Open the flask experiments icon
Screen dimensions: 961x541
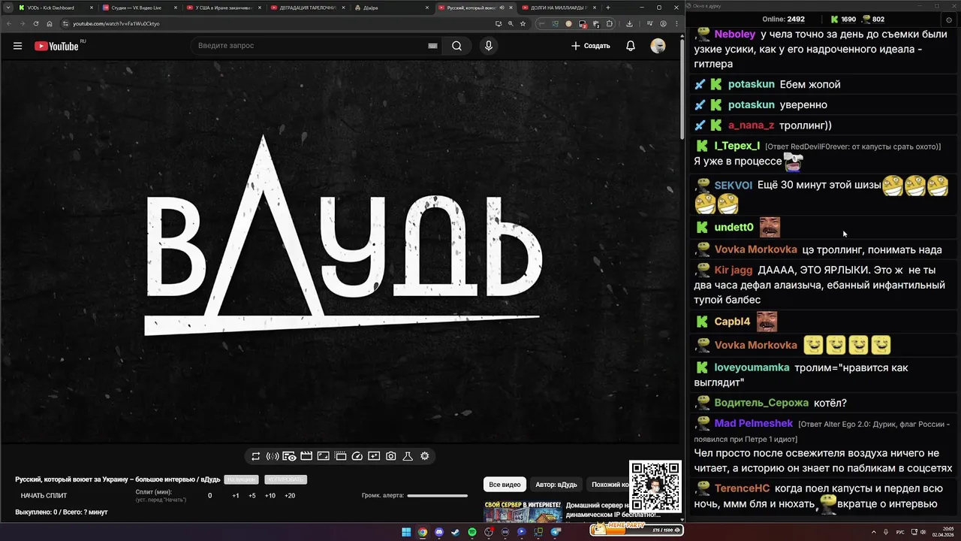tap(408, 456)
